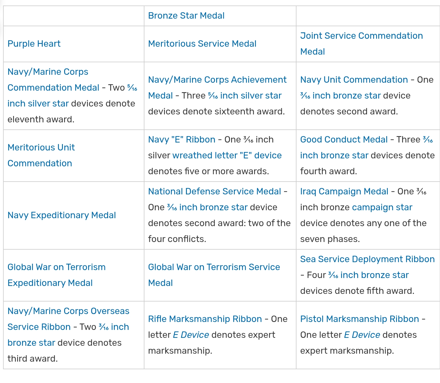Click the Purple Heart link
Viewport: 440px width, 383px height.
tap(34, 44)
